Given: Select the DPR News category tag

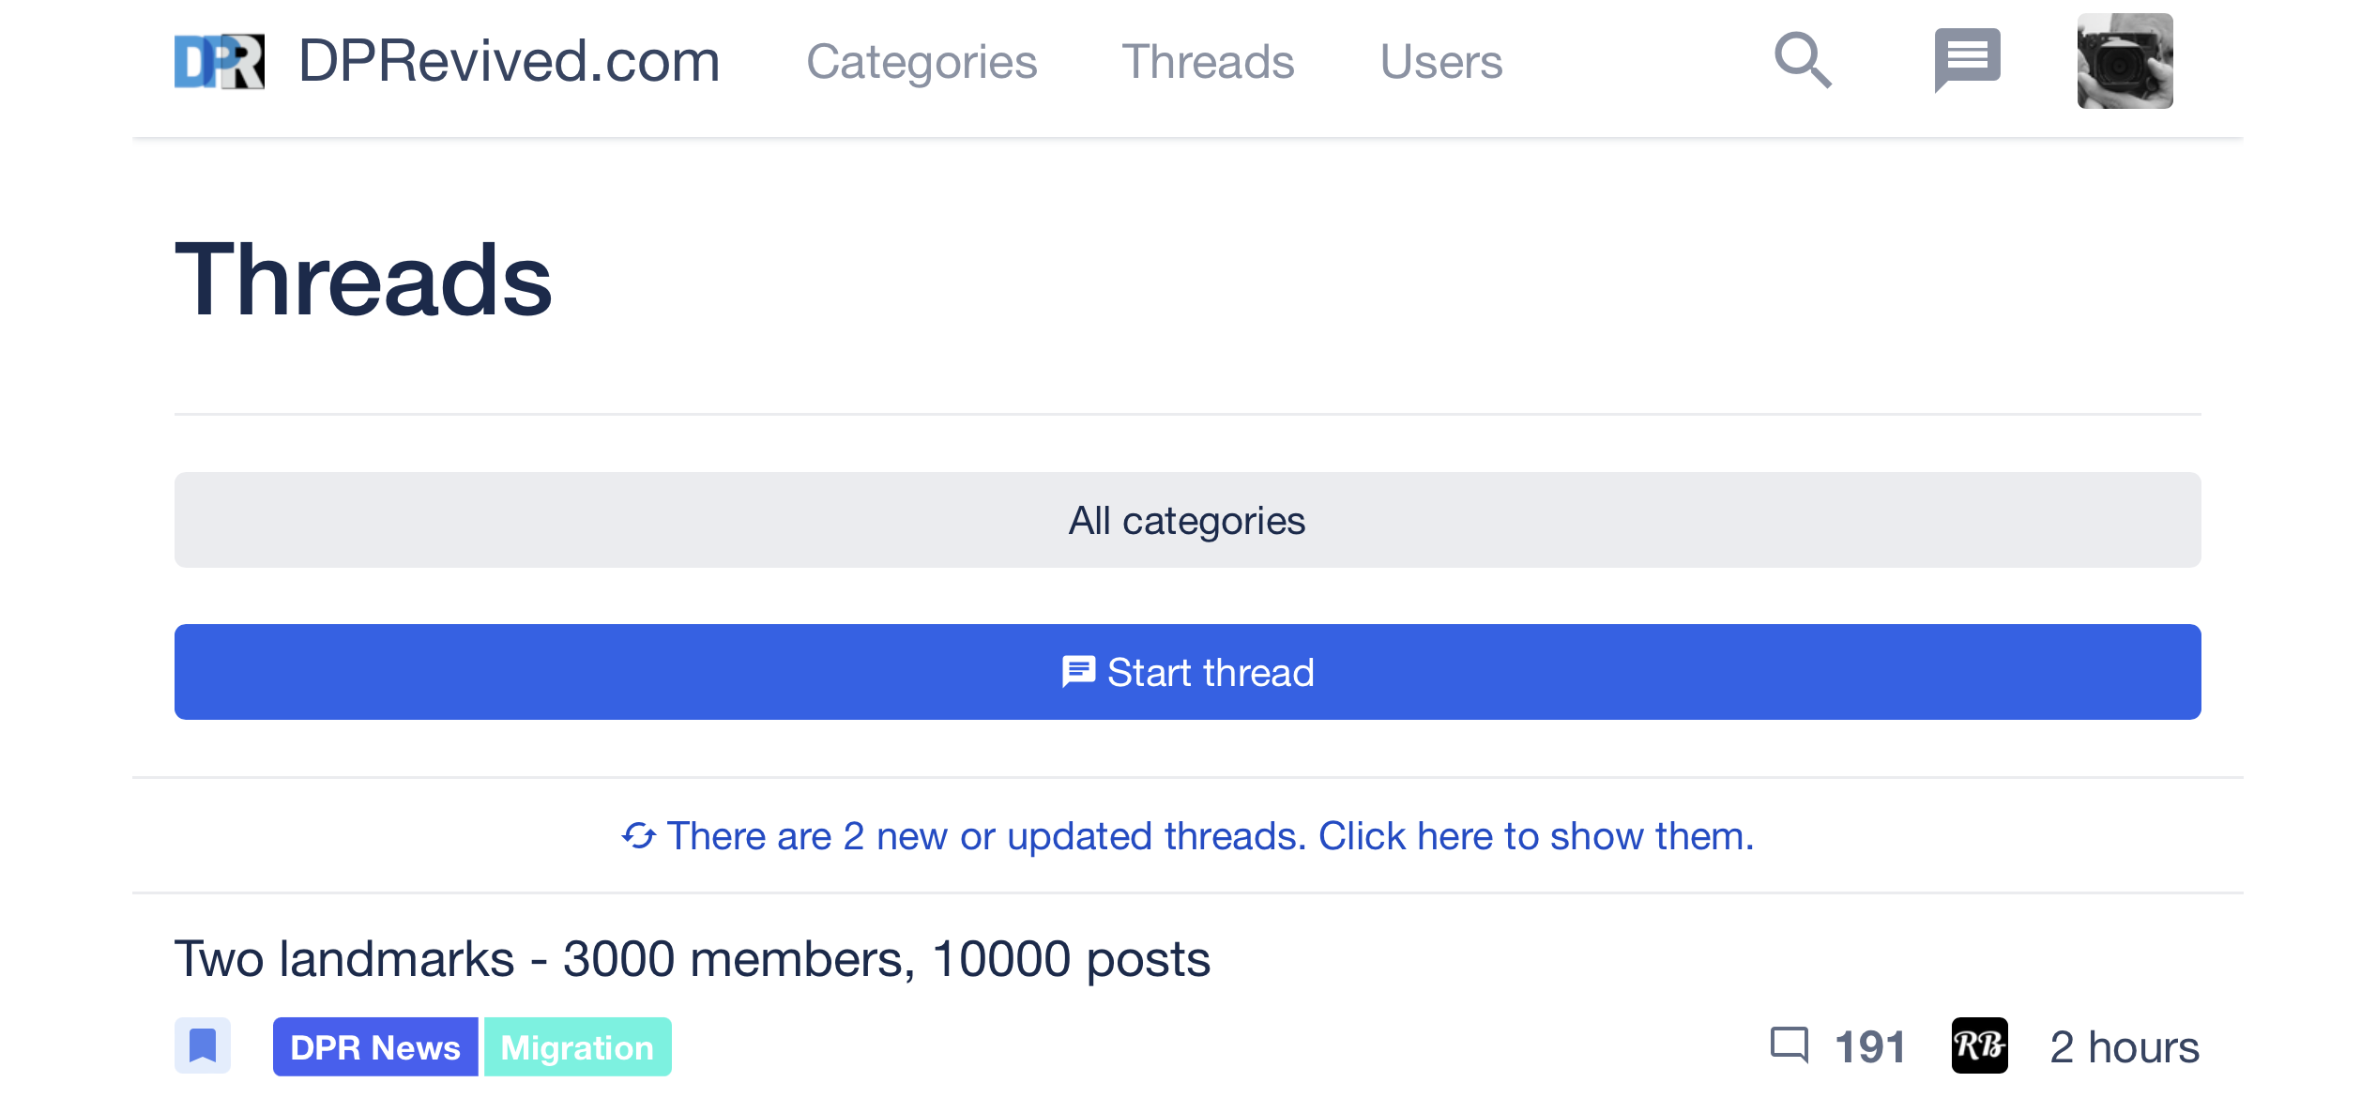Looking at the screenshot, I should pos(375,1046).
